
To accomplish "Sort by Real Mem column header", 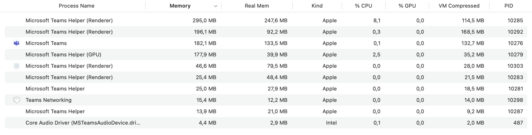I will click(257, 6).
